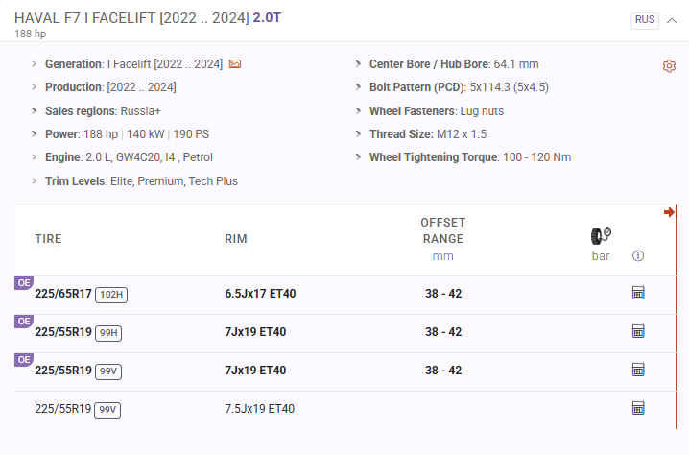Select the 225/55R19 99V non-OE tire size
This screenshot has height=455, width=689.
63,409
